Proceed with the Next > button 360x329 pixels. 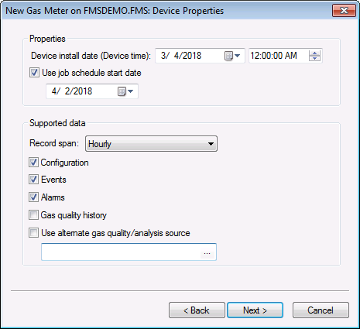pyautogui.click(x=255, y=310)
